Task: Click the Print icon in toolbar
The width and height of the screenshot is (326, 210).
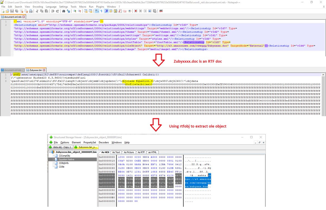Action: (31, 11)
